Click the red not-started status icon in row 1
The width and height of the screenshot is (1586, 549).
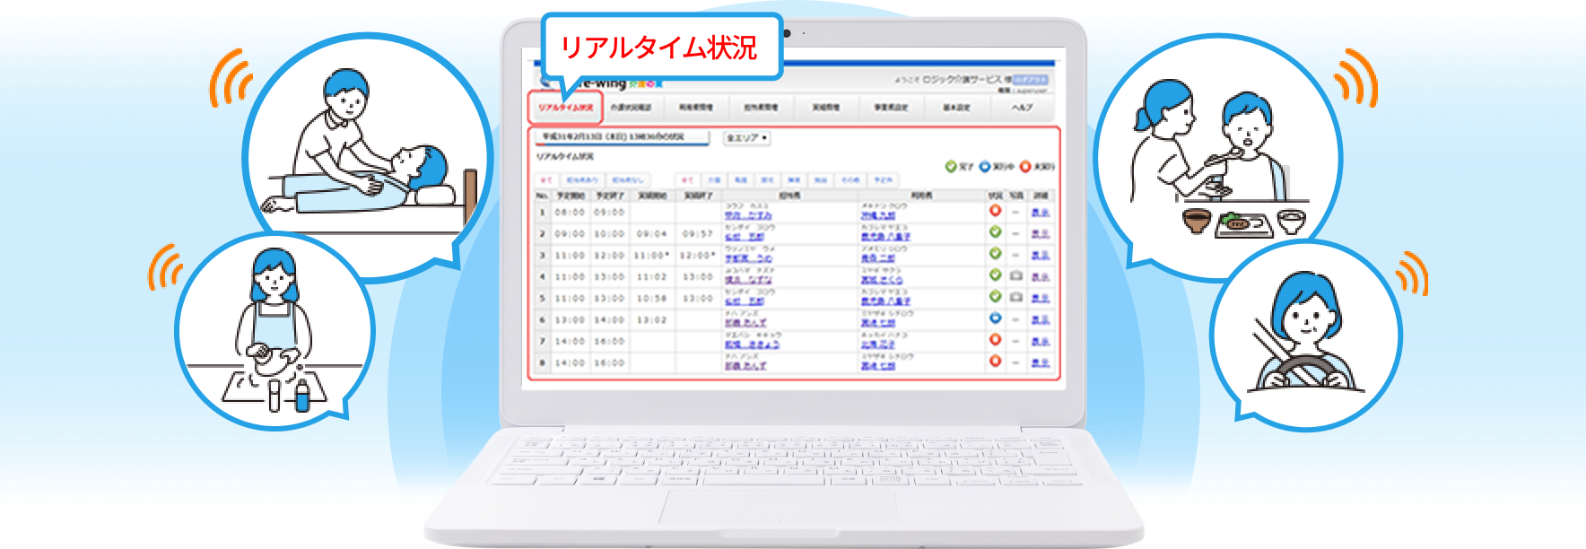(995, 211)
